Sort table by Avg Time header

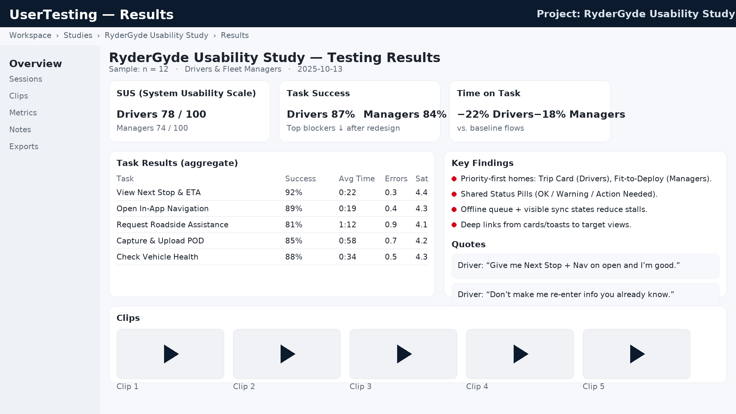[356, 179]
